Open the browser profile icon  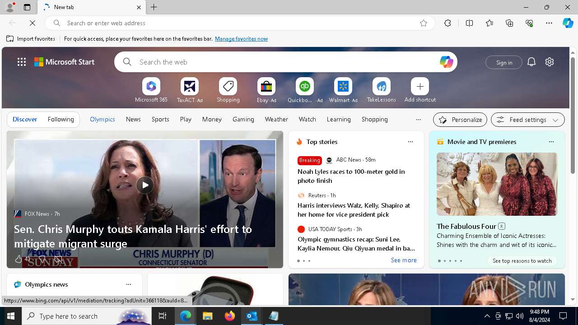click(9, 7)
